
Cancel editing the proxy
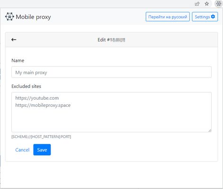pos(22,150)
